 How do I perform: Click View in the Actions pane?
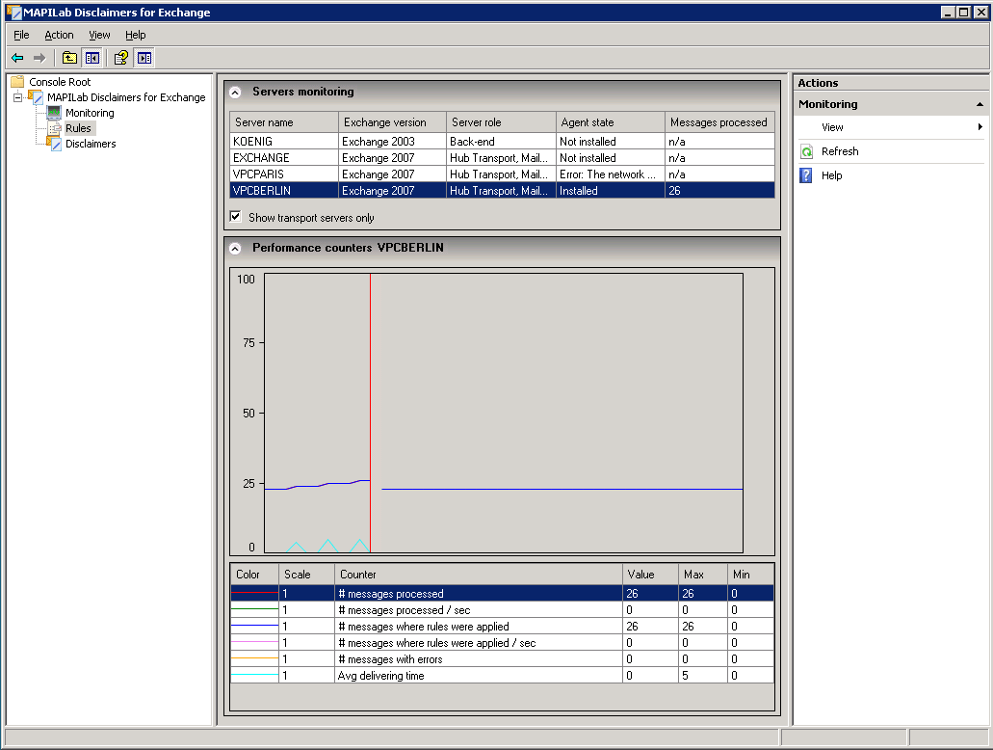832,127
